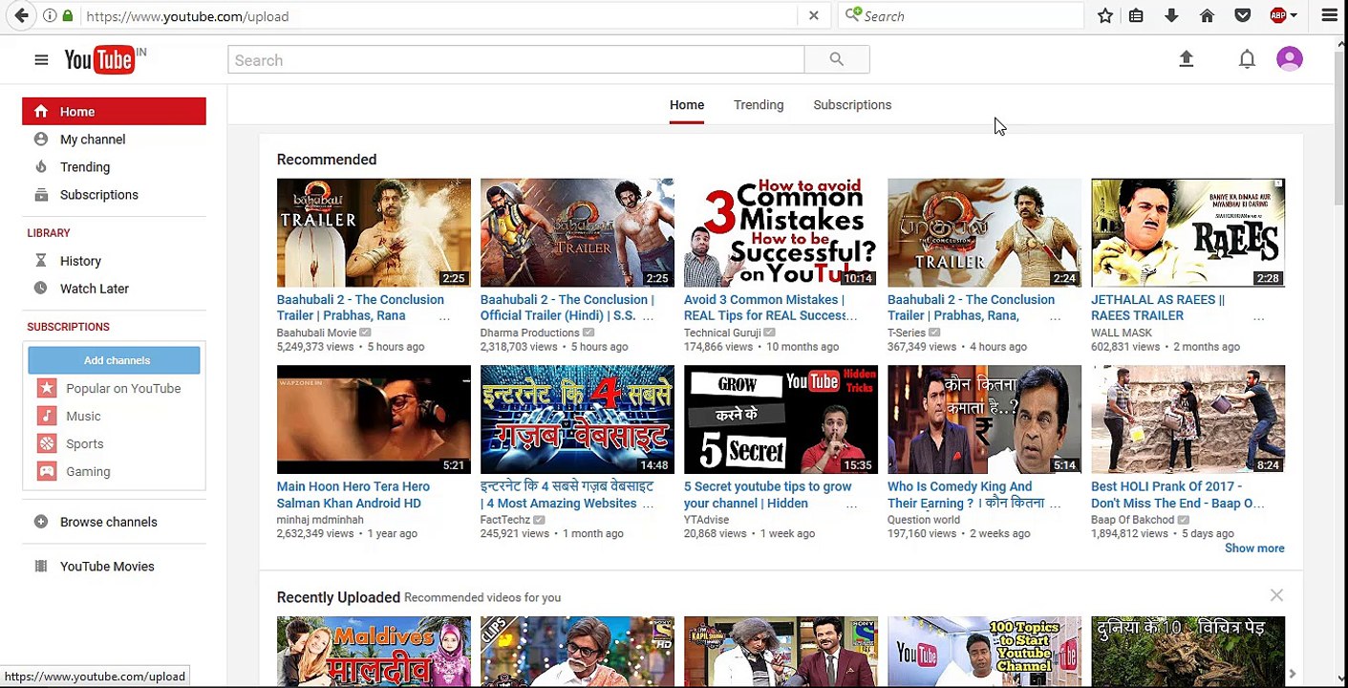Expand the Adblock Plus dropdown arrow
The image size is (1348, 688).
(x=1294, y=16)
